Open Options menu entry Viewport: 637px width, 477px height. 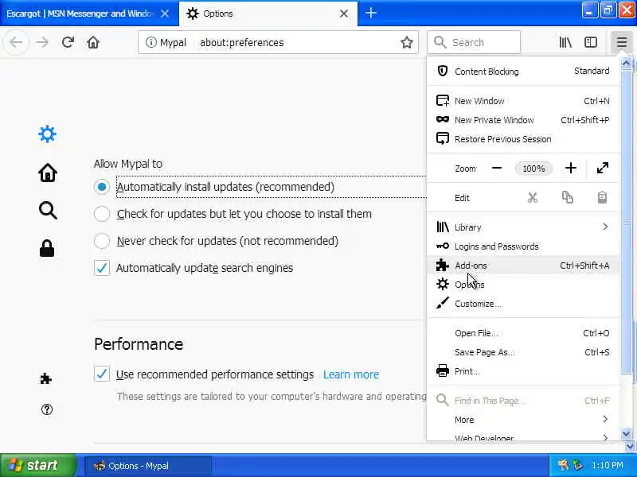tap(523, 285)
